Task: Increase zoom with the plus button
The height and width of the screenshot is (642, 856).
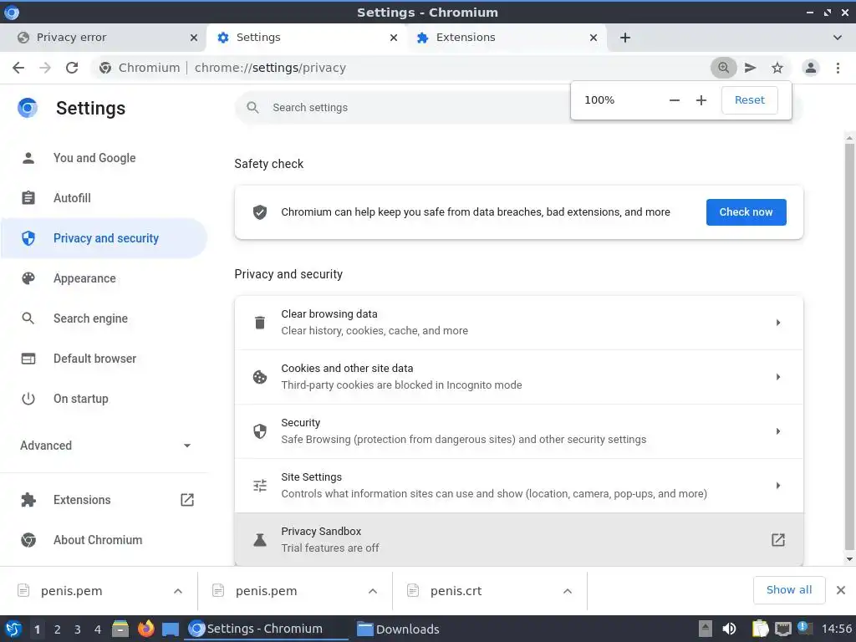Action: (x=701, y=100)
